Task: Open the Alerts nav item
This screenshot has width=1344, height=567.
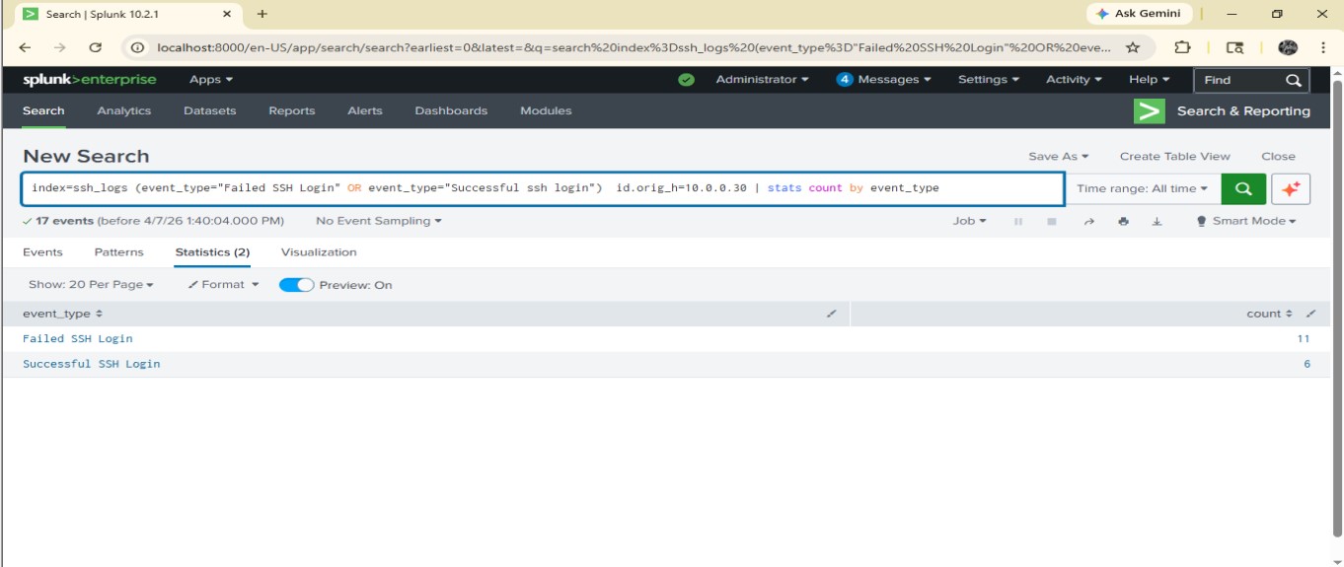Action: click(x=365, y=111)
